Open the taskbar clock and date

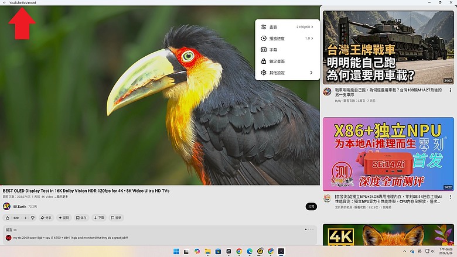[446, 251]
